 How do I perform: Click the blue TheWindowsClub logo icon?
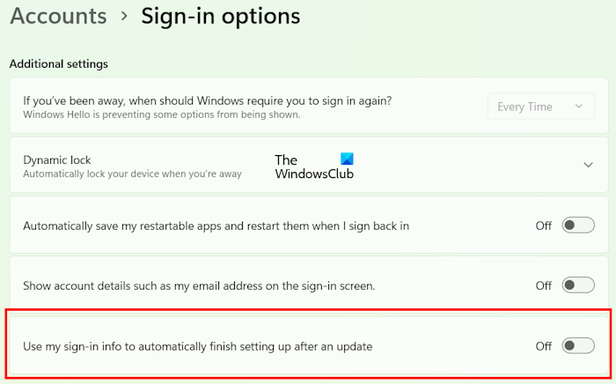point(346,159)
